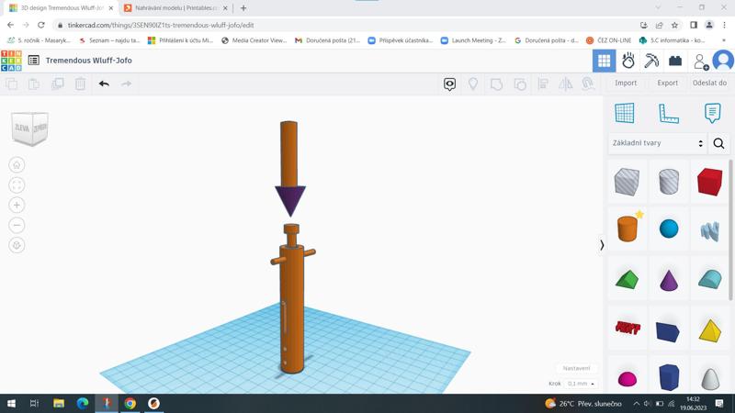Switch to the Nahrávání modelu Printables tab
Viewport: 735px width, 413px height.
[x=175, y=8]
